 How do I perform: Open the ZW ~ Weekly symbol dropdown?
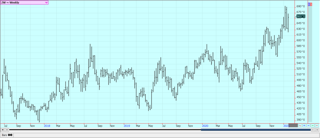(24, 3)
